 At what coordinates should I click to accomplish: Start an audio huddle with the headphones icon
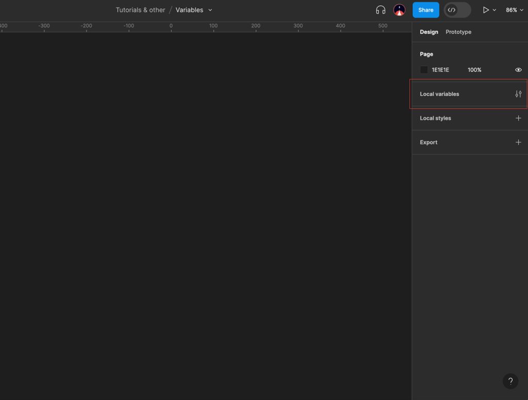tap(381, 10)
